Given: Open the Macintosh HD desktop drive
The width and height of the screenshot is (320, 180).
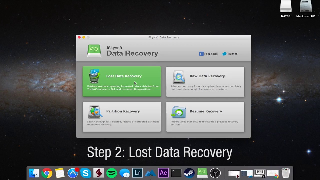Looking at the screenshot, I should tap(306, 9).
